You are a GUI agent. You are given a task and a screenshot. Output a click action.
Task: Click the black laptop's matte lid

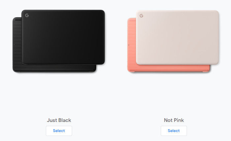(x=63, y=37)
